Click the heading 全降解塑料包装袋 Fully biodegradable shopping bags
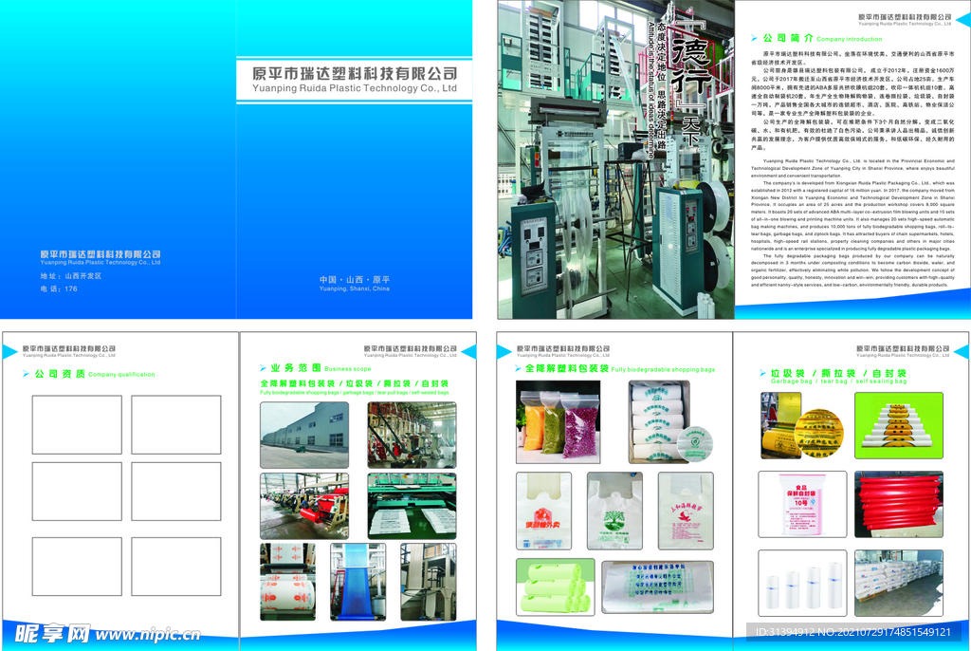Image resolution: width=971 pixels, height=651 pixels. point(614,368)
